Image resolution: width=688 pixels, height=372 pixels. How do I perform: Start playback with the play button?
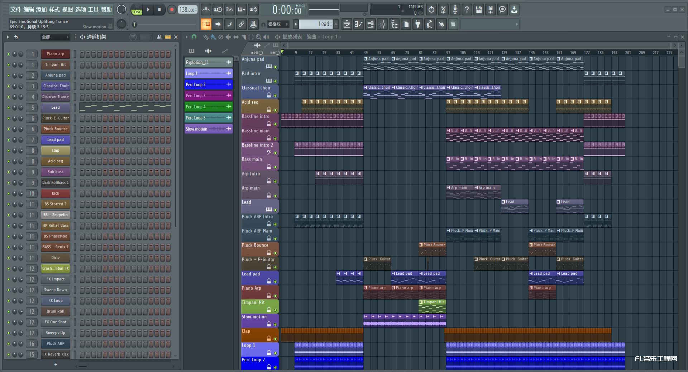pyautogui.click(x=148, y=10)
